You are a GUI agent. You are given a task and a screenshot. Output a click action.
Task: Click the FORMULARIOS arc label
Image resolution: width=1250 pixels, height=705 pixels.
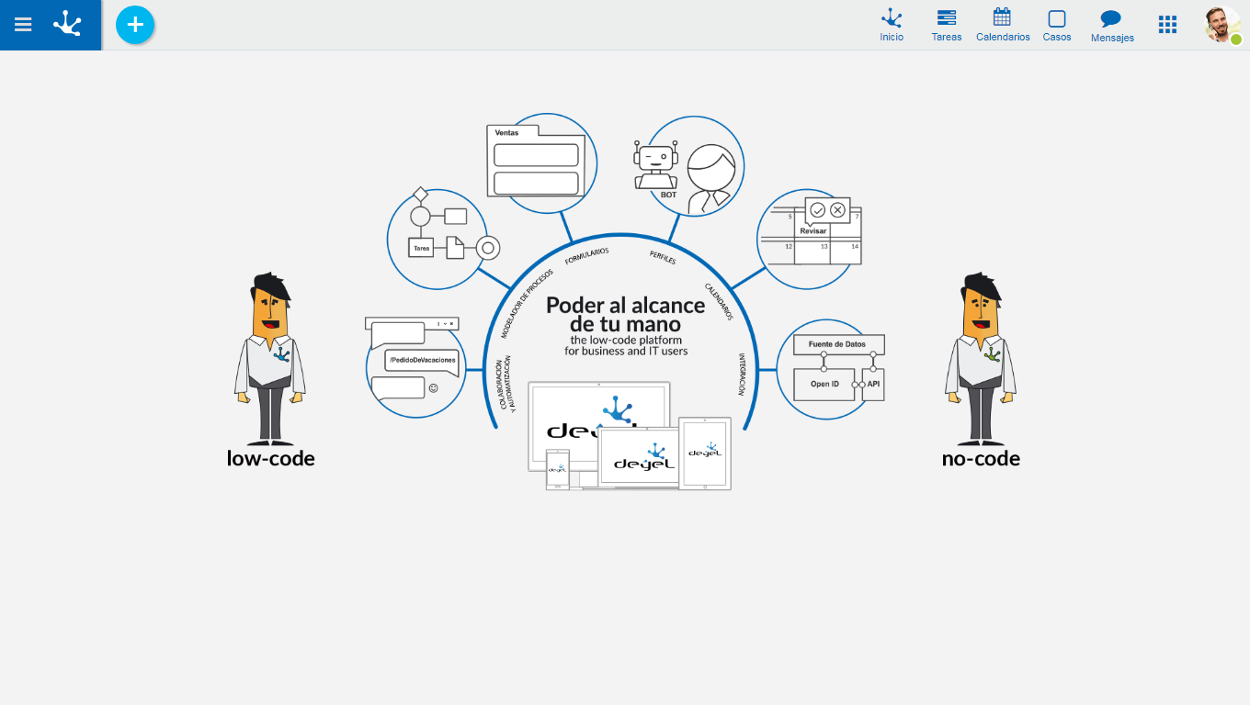(586, 256)
